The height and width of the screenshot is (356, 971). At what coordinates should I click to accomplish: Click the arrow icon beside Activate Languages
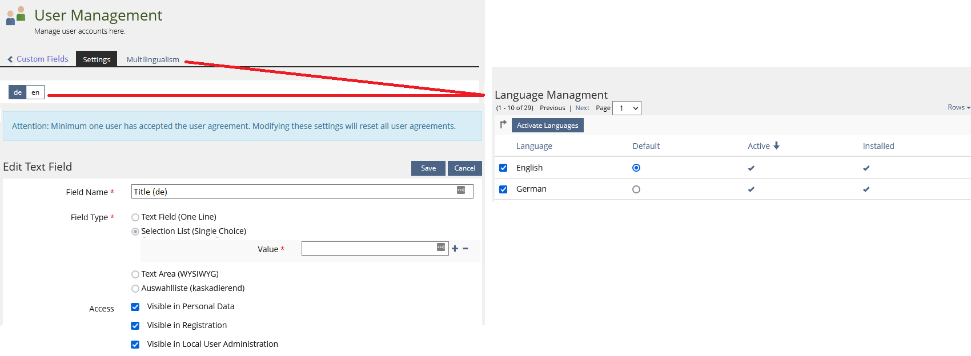tap(503, 124)
